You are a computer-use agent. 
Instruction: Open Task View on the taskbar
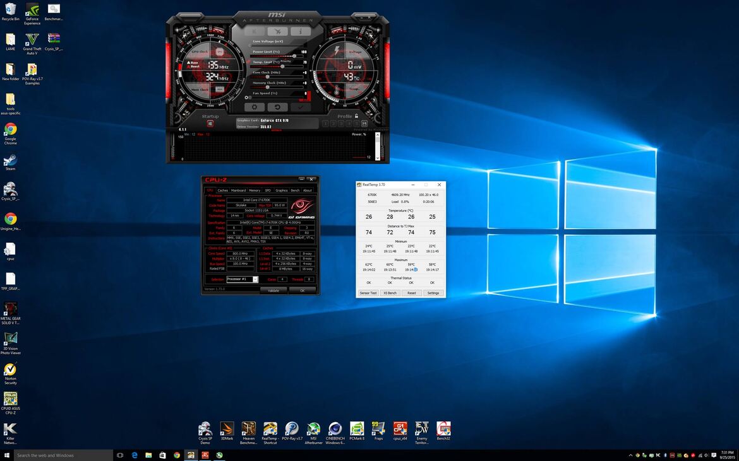pos(120,455)
